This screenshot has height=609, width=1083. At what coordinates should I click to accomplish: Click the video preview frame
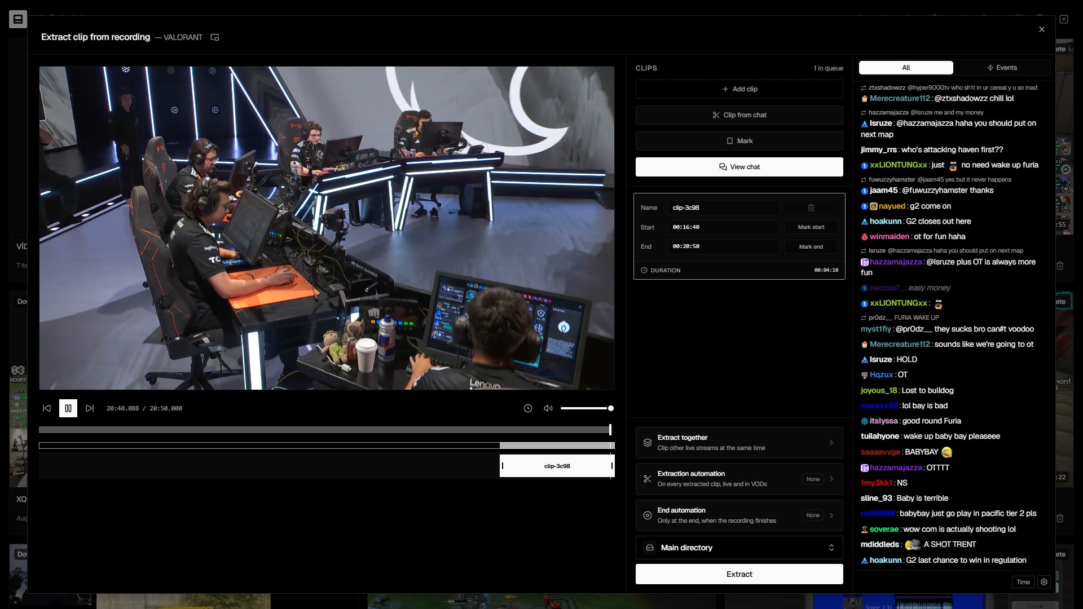327,228
